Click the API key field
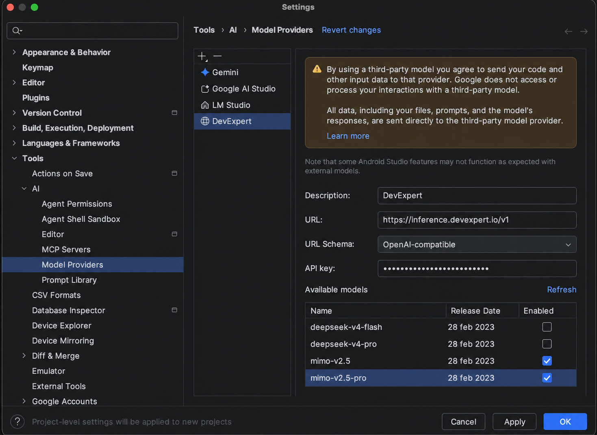597x435 pixels. coord(477,268)
